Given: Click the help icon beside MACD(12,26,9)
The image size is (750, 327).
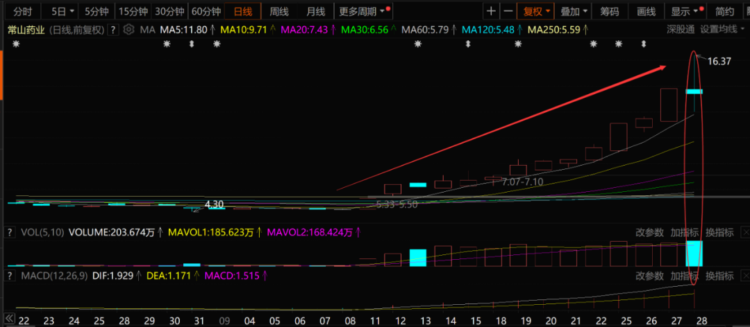Looking at the screenshot, I should click(8, 276).
